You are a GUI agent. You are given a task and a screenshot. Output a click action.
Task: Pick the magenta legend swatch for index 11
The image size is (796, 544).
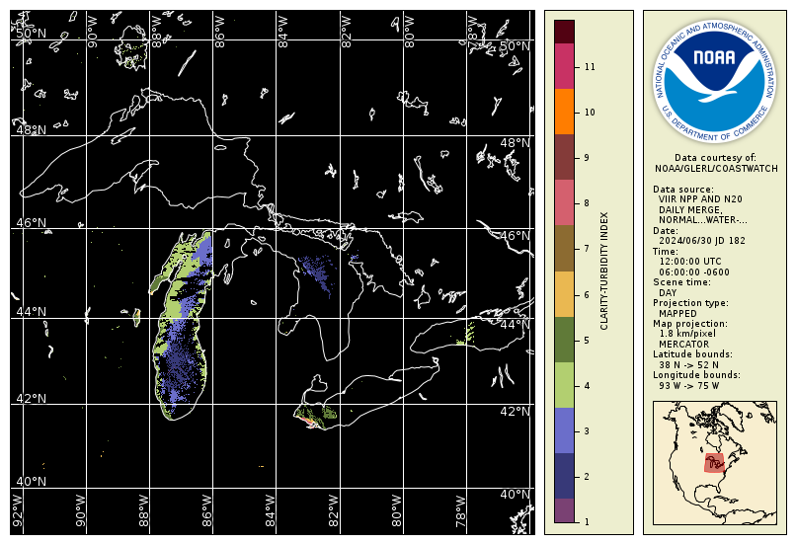[564, 66]
